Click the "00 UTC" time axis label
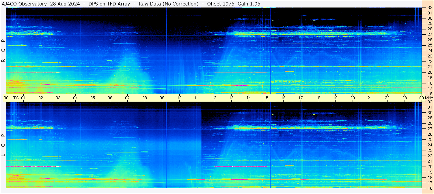 11,98
